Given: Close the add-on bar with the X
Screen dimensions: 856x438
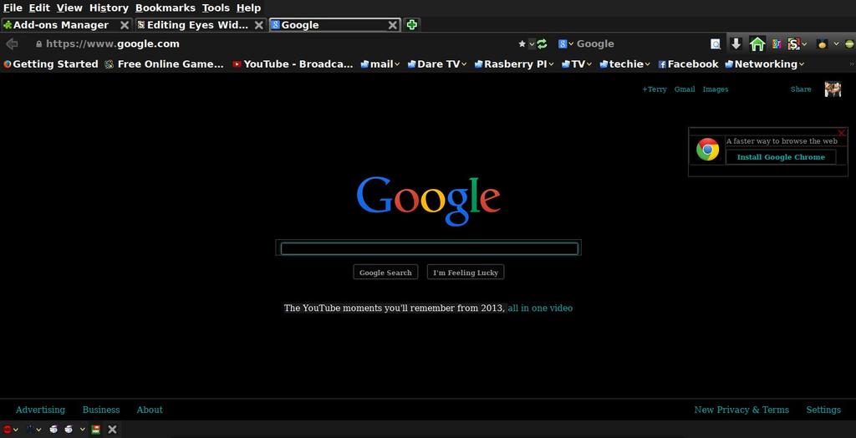Looking at the screenshot, I should (x=112, y=430).
